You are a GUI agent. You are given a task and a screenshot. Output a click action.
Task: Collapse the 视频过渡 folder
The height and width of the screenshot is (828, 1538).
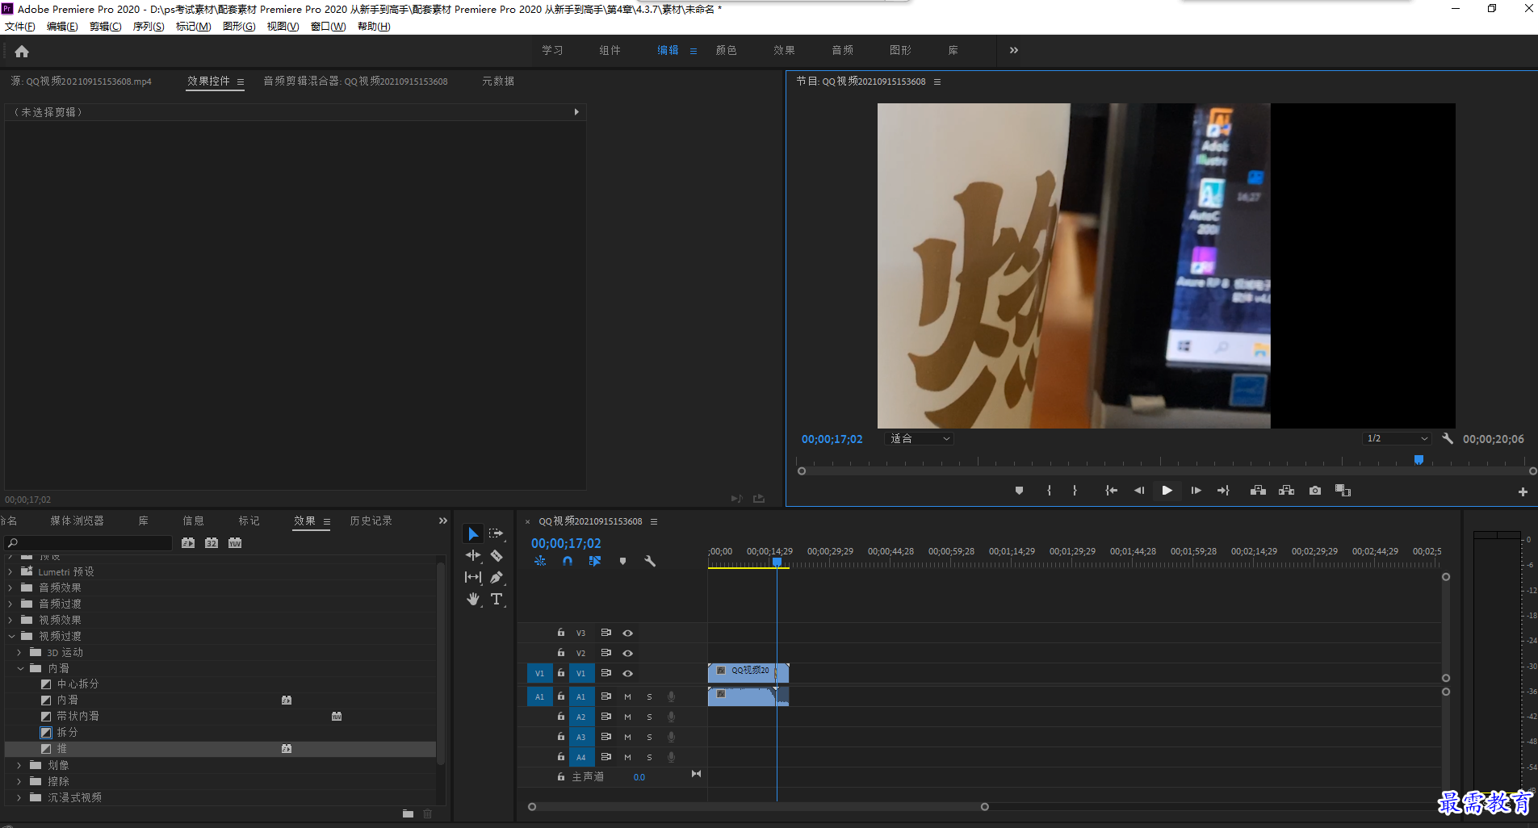[x=11, y=636]
